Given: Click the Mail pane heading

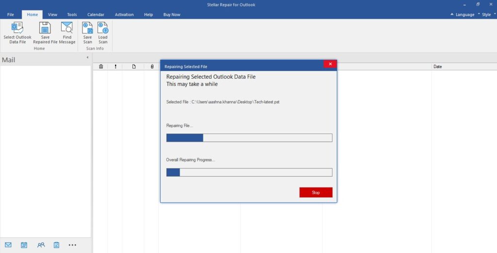Looking at the screenshot, I should (9, 60).
